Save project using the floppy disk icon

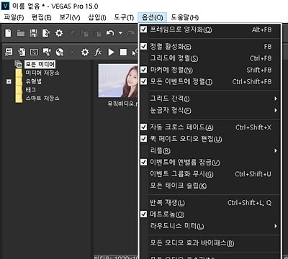[34, 33]
